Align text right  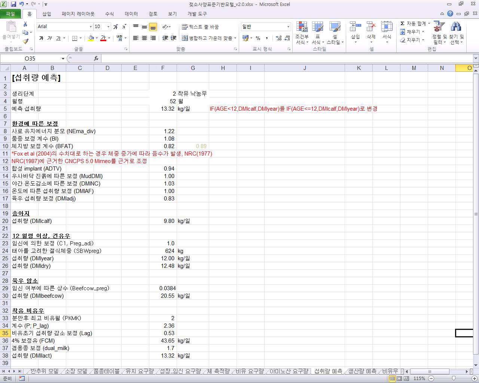tap(153, 38)
